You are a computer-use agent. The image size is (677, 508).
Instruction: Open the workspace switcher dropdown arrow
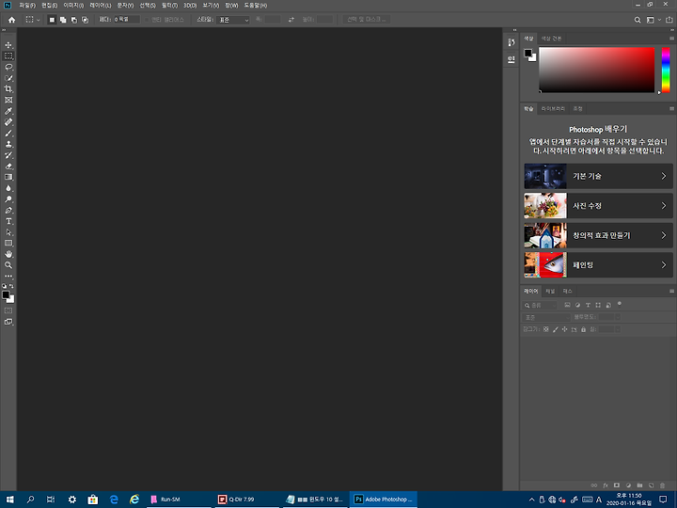coord(659,20)
